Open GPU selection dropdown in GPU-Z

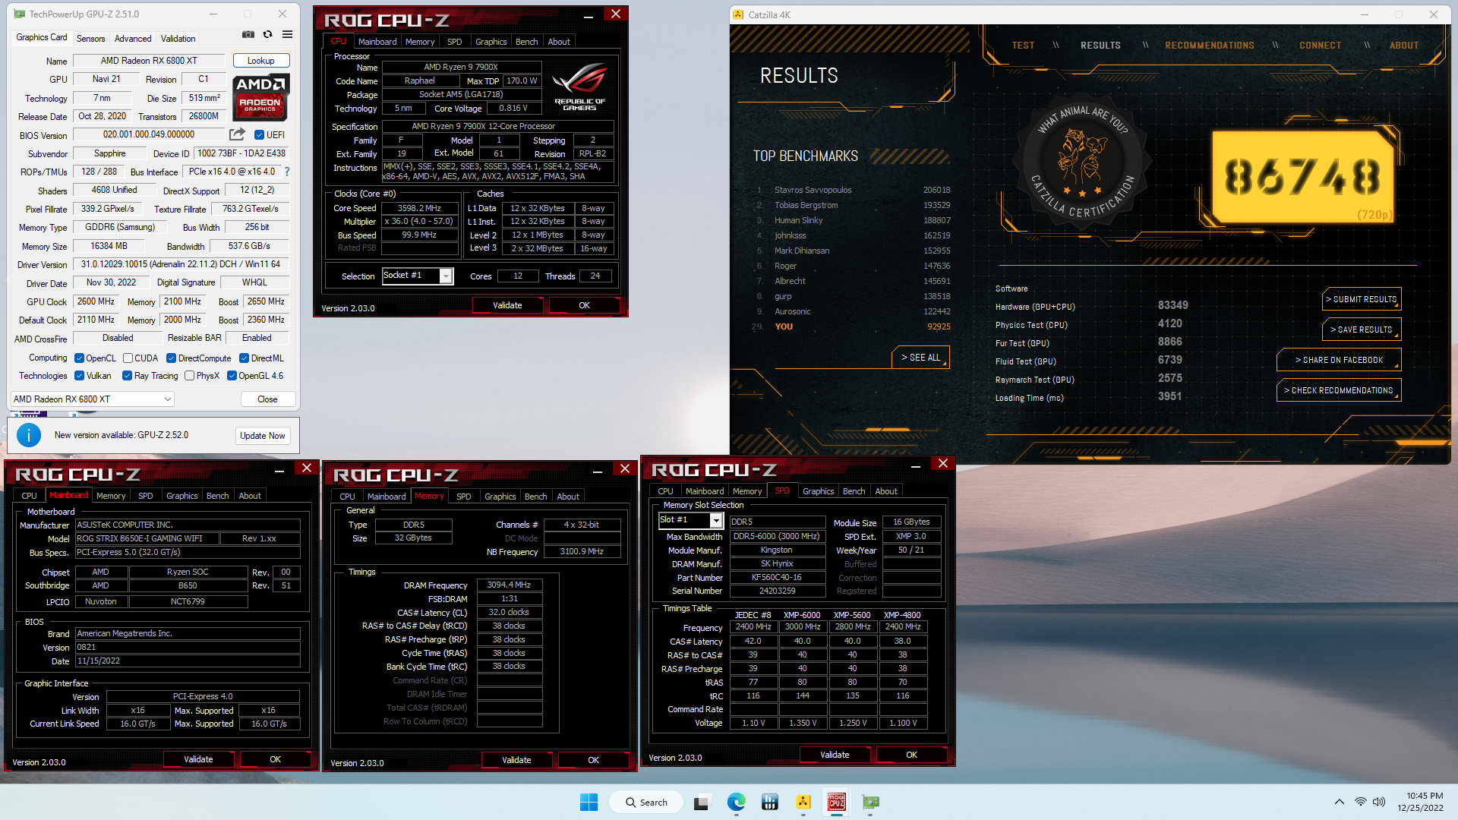click(x=93, y=399)
